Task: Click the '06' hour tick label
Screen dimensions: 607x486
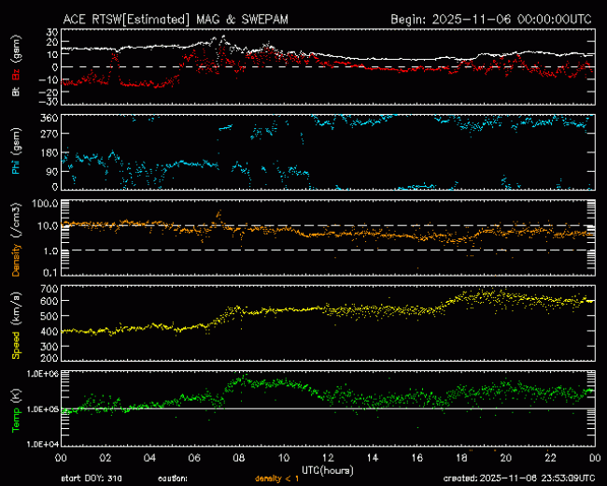Action: 194,458
